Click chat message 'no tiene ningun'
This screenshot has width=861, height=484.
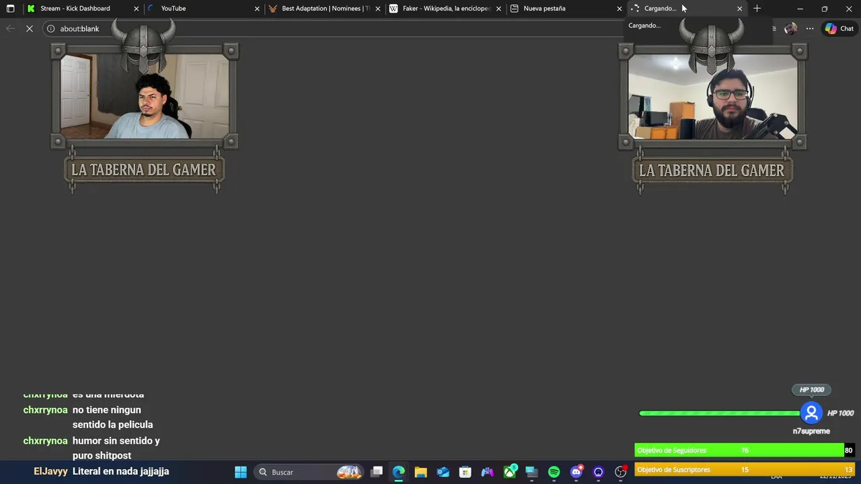point(107,410)
